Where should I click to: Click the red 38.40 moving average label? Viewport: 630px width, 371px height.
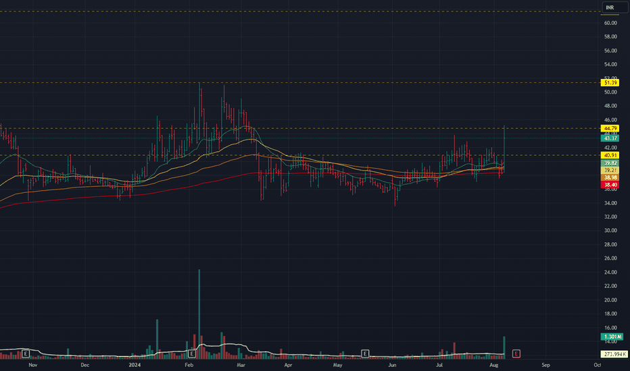point(610,185)
